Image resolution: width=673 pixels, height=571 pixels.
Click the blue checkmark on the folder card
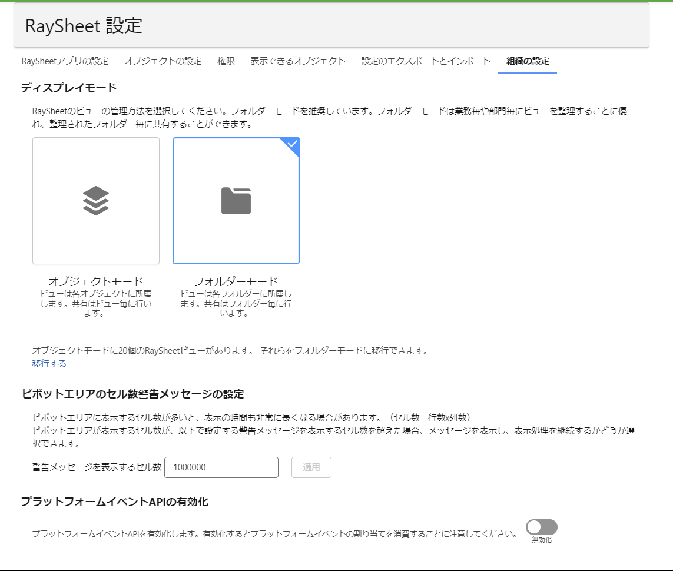tap(292, 144)
